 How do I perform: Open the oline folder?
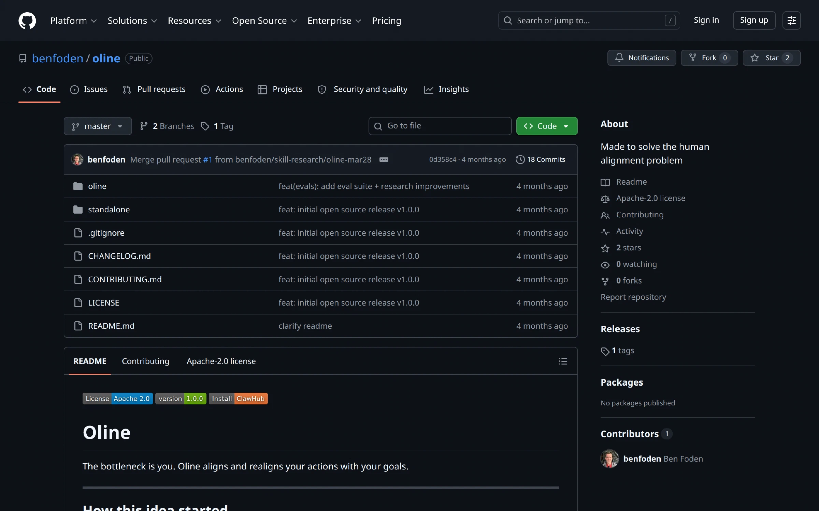[97, 186]
